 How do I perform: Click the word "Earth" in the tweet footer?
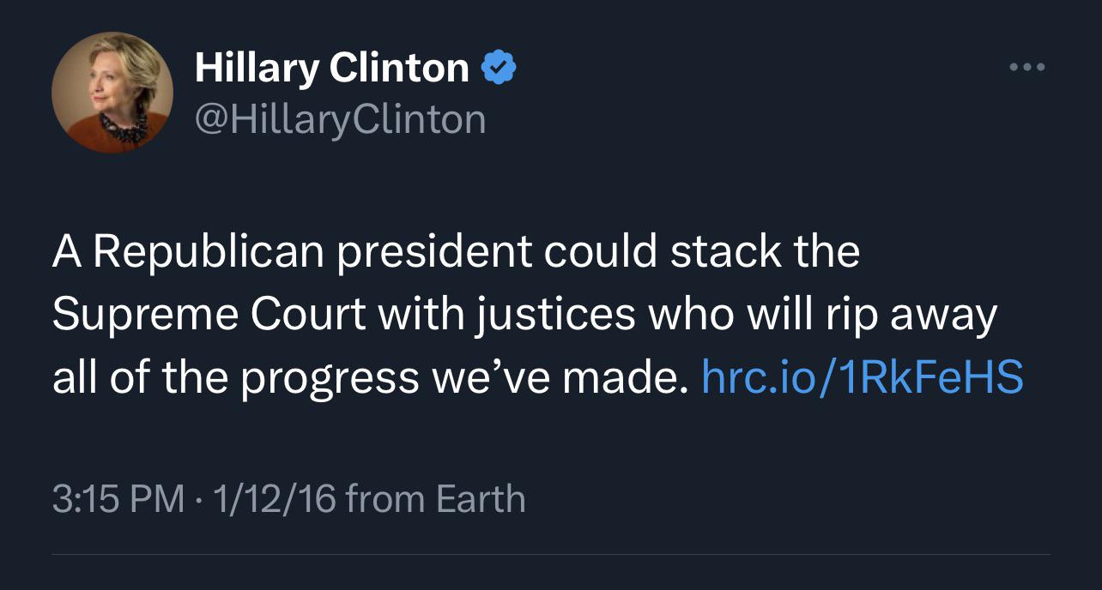coord(480,498)
